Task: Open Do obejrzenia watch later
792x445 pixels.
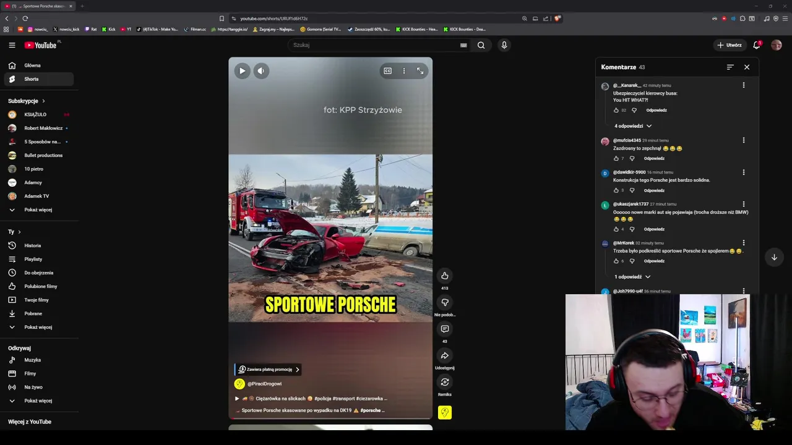Action: tap(40, 273)
